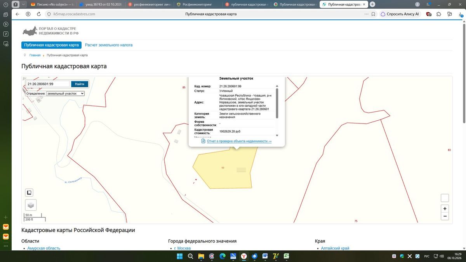Open the 'г. Москва' link
Image resolution: width=466 pixels, height=262 pixels.
[x=183, y=248]
